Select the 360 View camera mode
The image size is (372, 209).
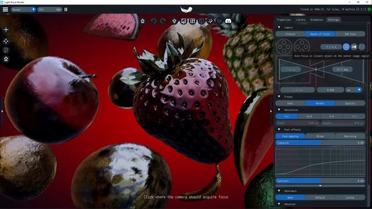click(x=350, y=34)
